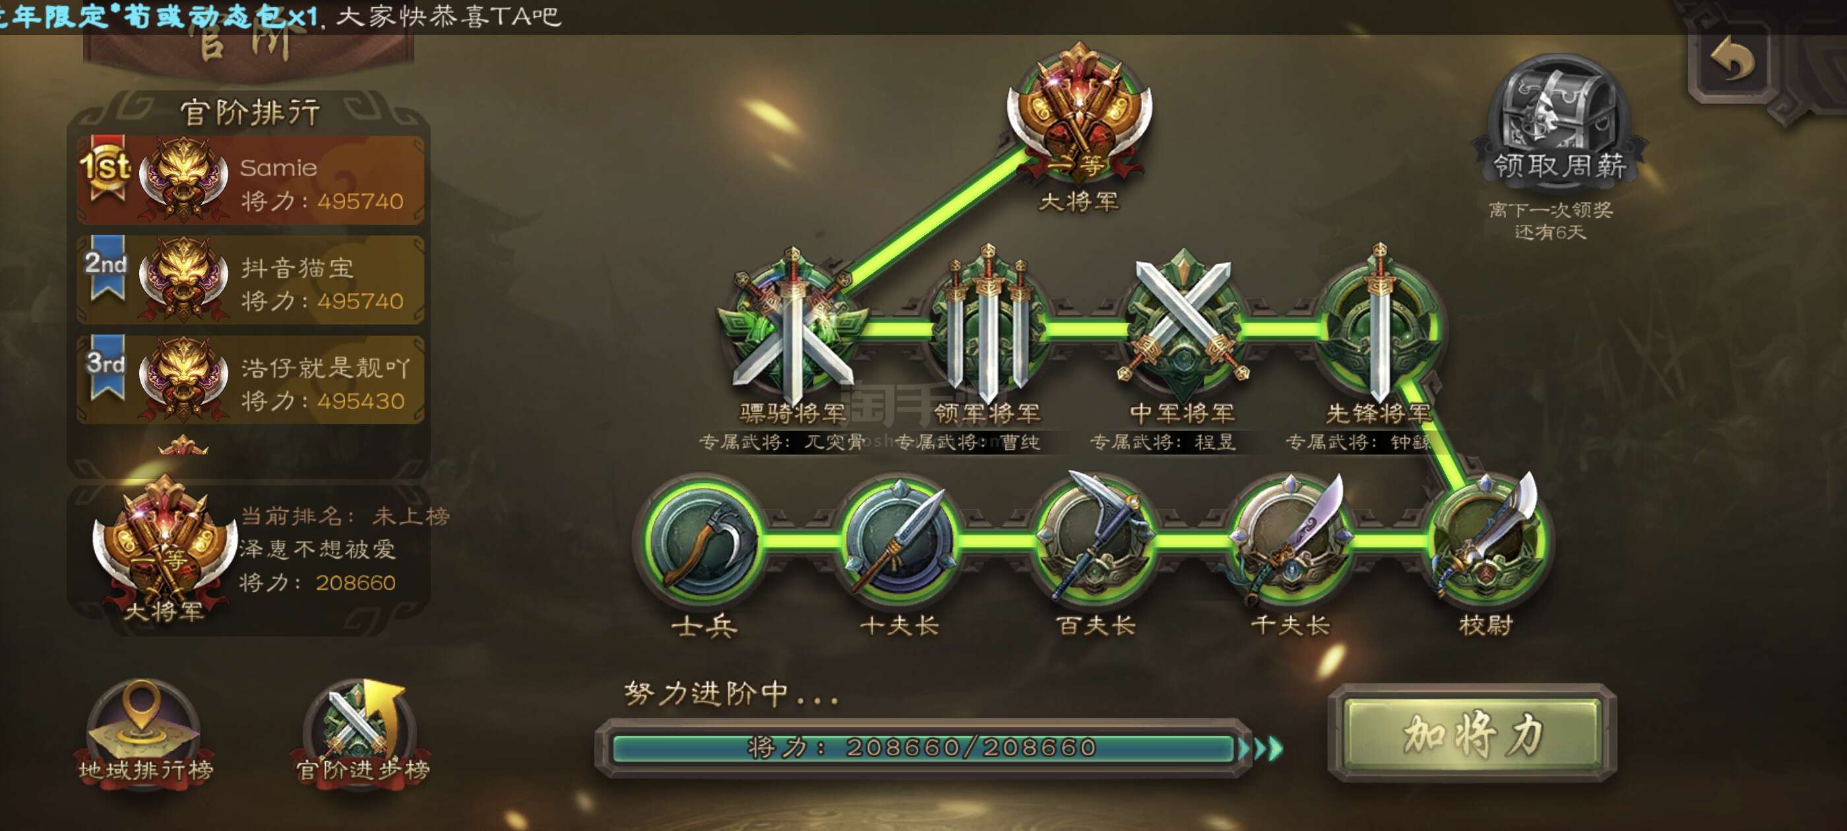1847x831 pixels.
Task: Select the 先锋将军 single-sword badge
Action: [1379, 326]
